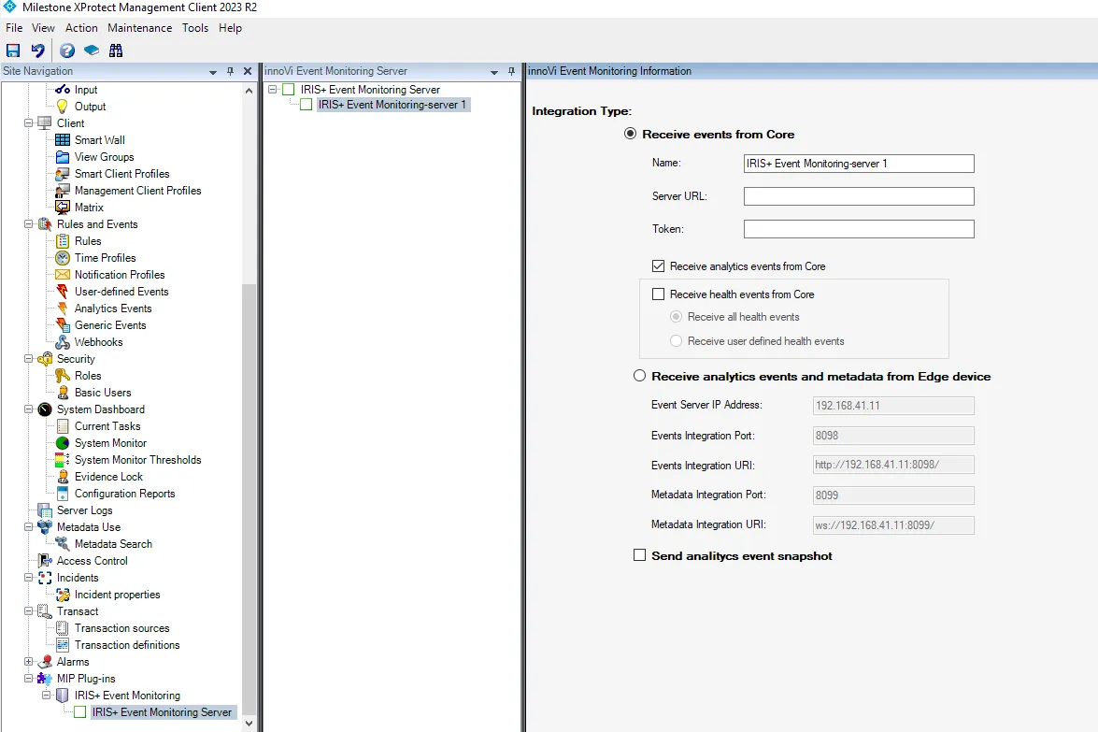
Task: Click the Evidence Lock icon
Action: pos(63,477)
